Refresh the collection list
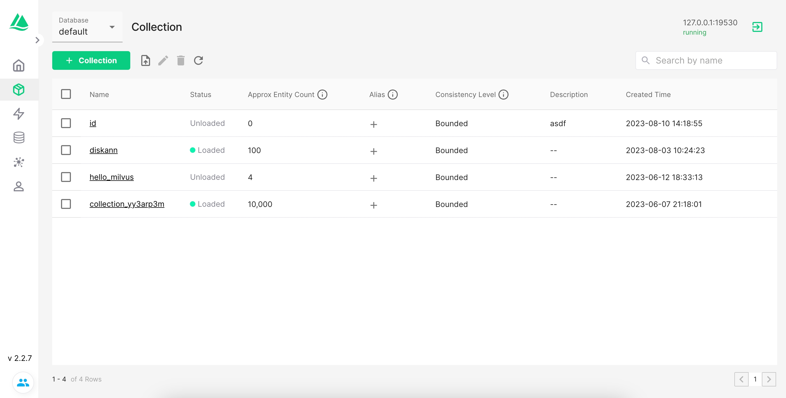Image resolution: width=786 pixels, height=398 pixels. click(x=198, y=60)
